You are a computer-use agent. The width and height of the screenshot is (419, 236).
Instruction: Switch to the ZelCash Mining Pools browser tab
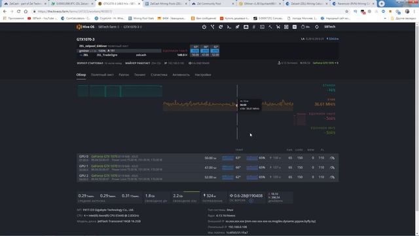click(x=167, y=4)
